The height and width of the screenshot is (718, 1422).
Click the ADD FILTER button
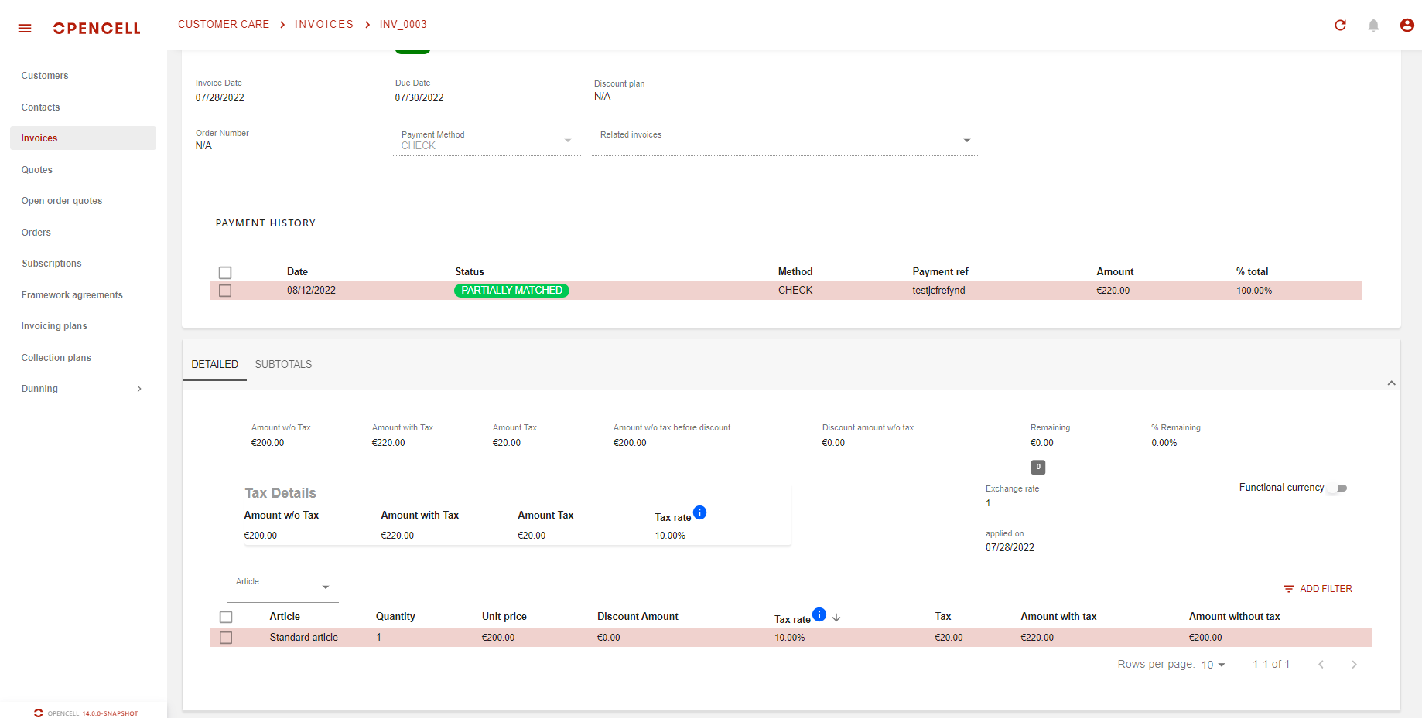(1318, 589)
